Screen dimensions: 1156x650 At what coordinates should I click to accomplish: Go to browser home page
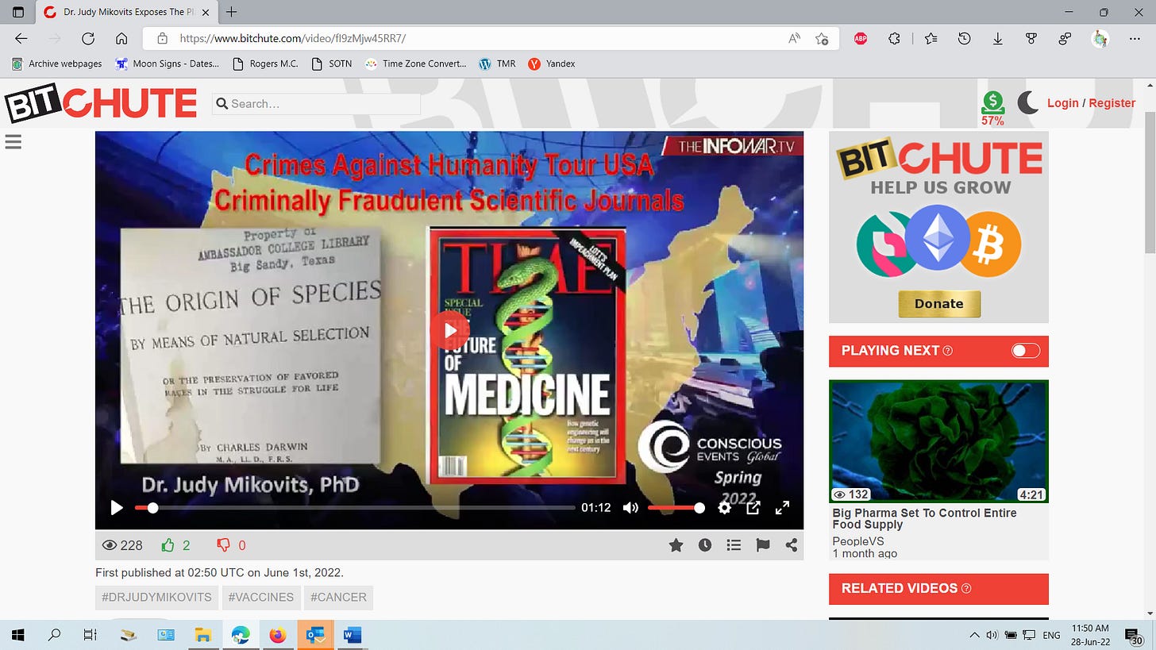click(x=121, y=38)
